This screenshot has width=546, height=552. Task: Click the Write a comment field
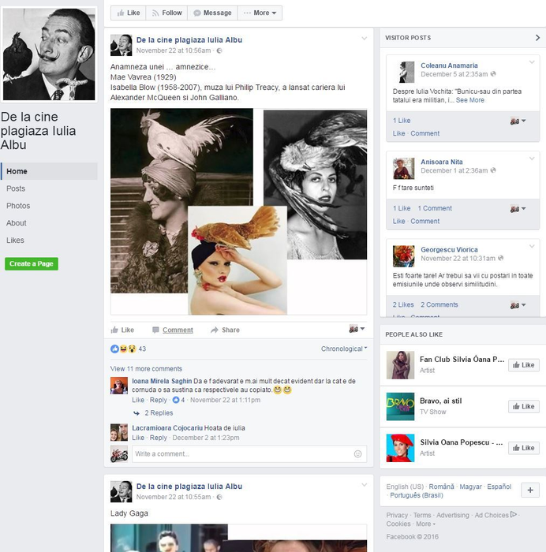(249, 454)
